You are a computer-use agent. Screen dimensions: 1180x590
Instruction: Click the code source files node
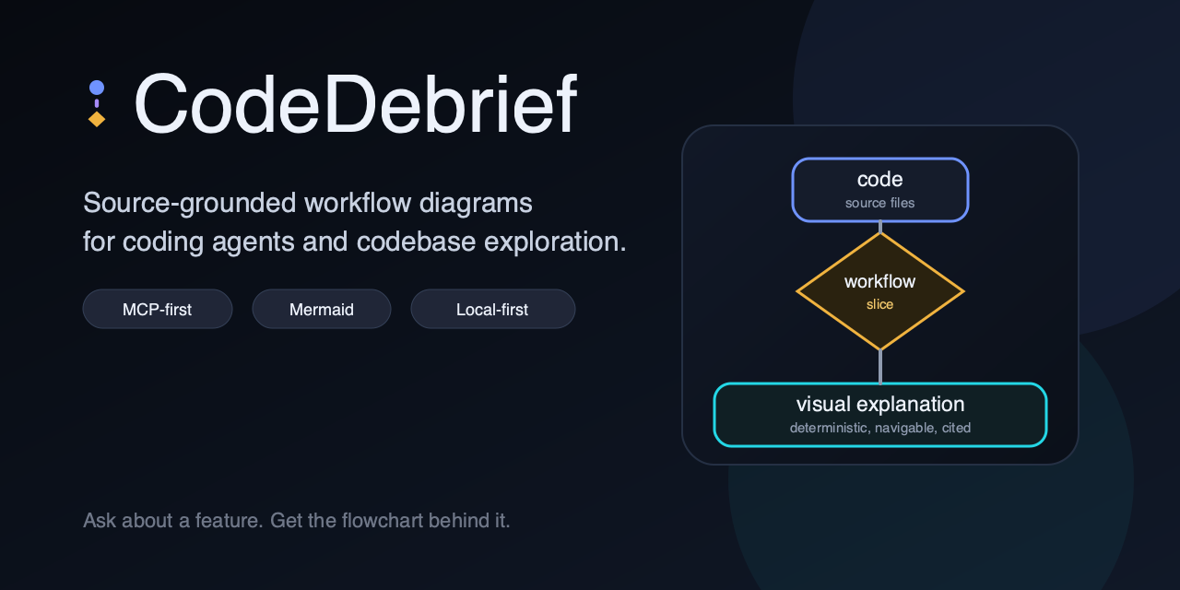pos(880,190)
